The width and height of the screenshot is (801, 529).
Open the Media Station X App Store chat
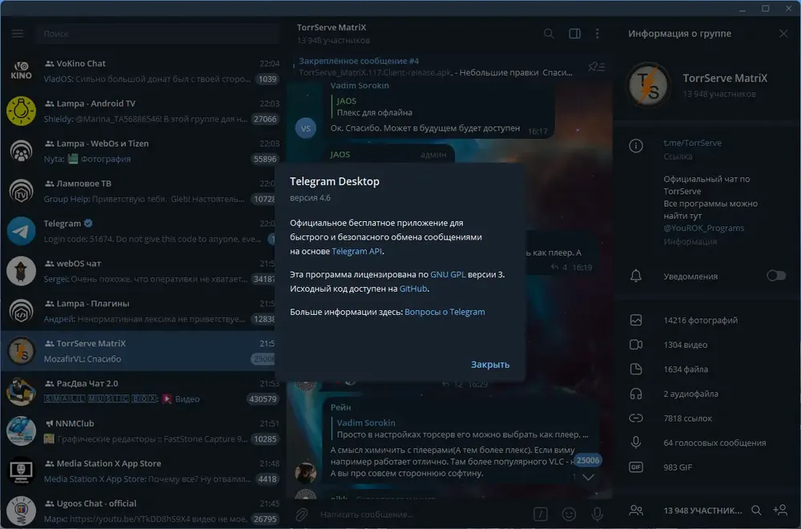pos(143,471)
